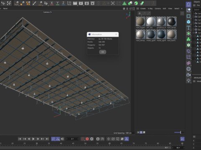The image size is (201, 150).
Task: Click the Text T object icon
Action: tap(188, 27)
